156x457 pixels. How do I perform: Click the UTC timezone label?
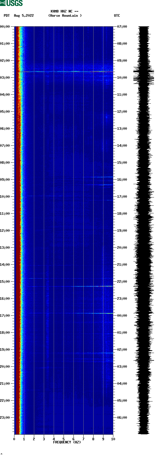pos(117,16)
